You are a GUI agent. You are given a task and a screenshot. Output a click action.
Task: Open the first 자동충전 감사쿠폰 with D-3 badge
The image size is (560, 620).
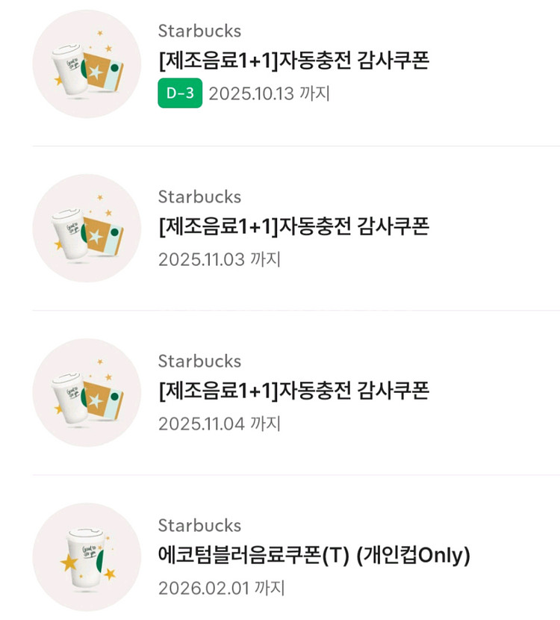294,61
